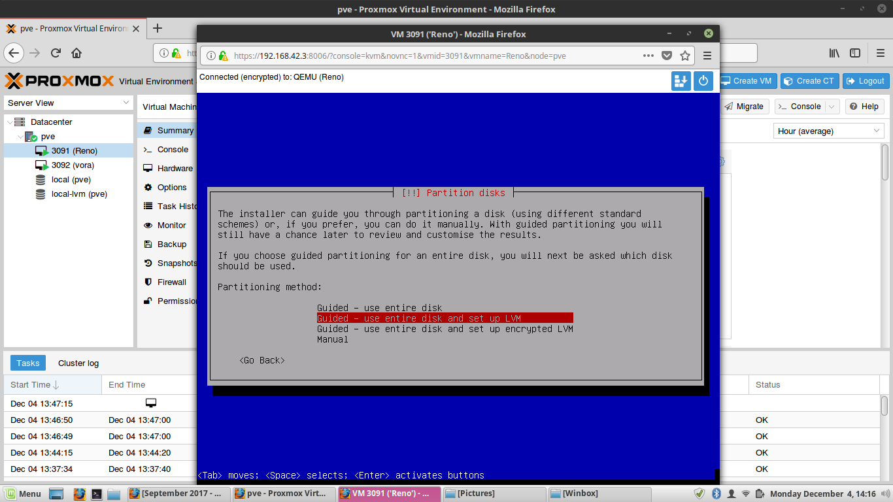This screenshot has width=893, height=502.
Task: Open the Backup tab
Action: pyautogui.click(x=167, y=244)
